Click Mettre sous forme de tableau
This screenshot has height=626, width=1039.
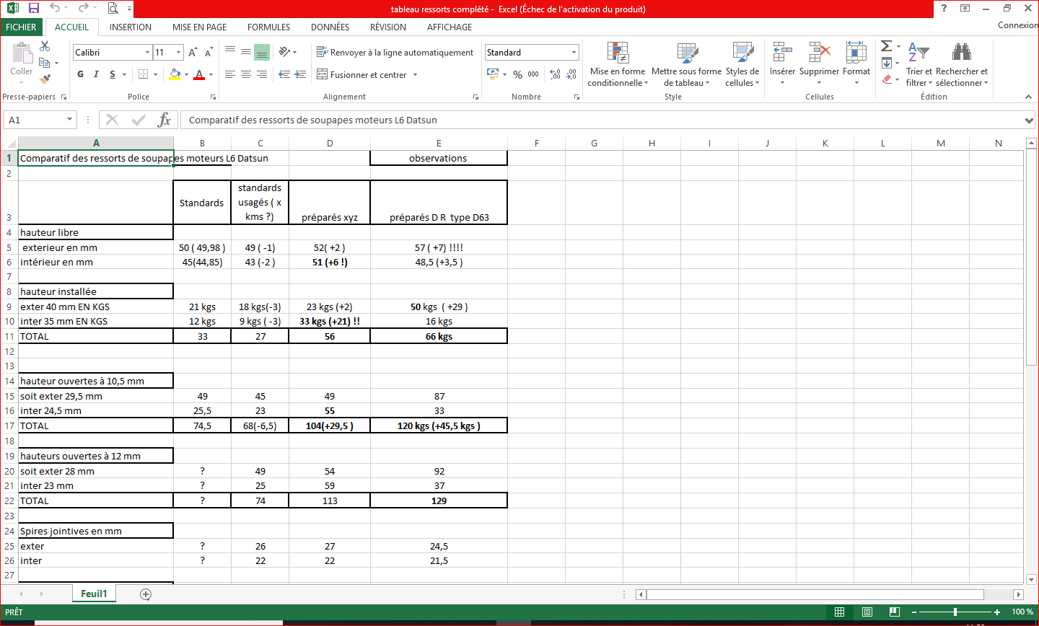click(x=686, y=64)
